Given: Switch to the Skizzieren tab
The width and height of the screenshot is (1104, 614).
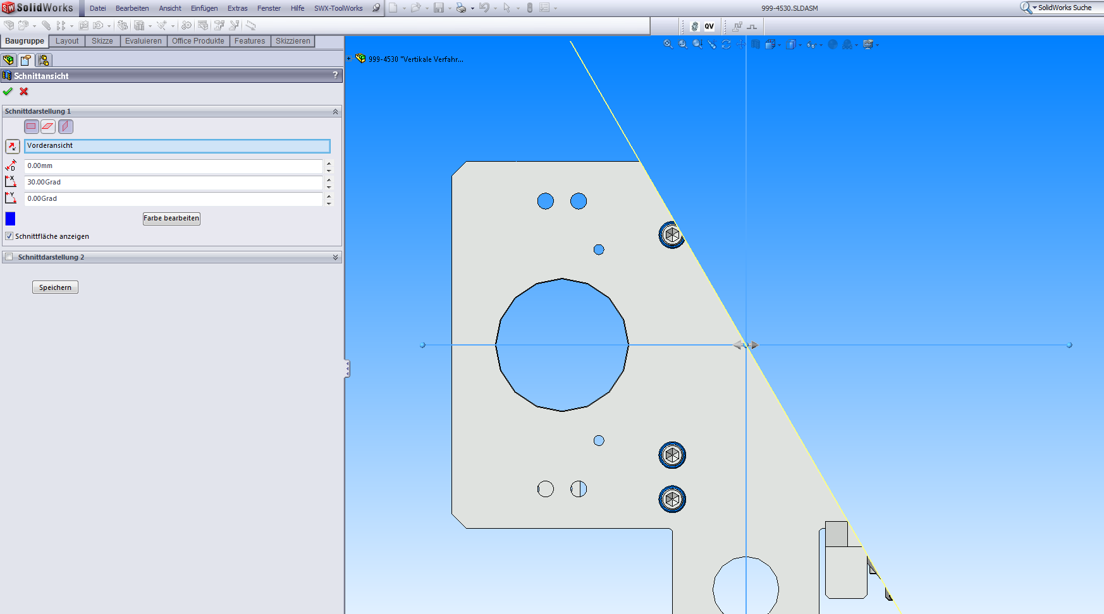Looking at the screenshot, I should tap(293, 41).
